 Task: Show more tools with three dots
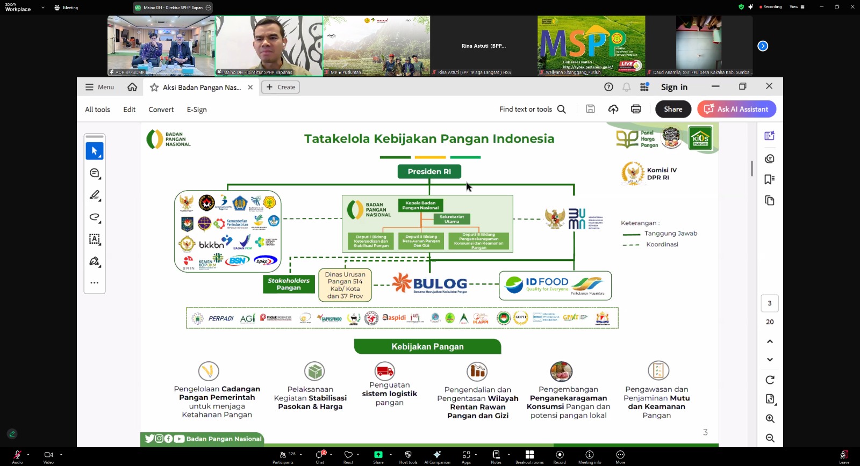(95, 282)
